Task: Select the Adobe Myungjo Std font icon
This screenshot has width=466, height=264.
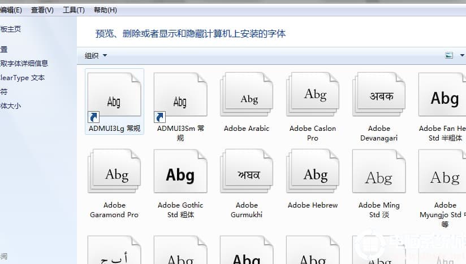Action: click(x=442, y=171)
